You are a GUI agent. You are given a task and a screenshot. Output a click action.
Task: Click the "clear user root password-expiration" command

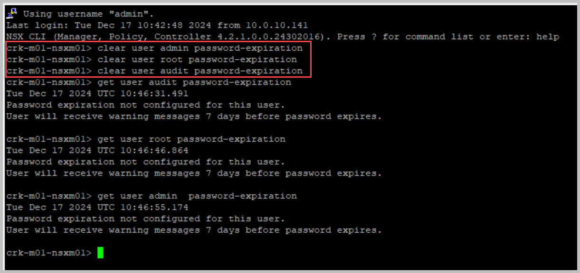coord(197,60)
